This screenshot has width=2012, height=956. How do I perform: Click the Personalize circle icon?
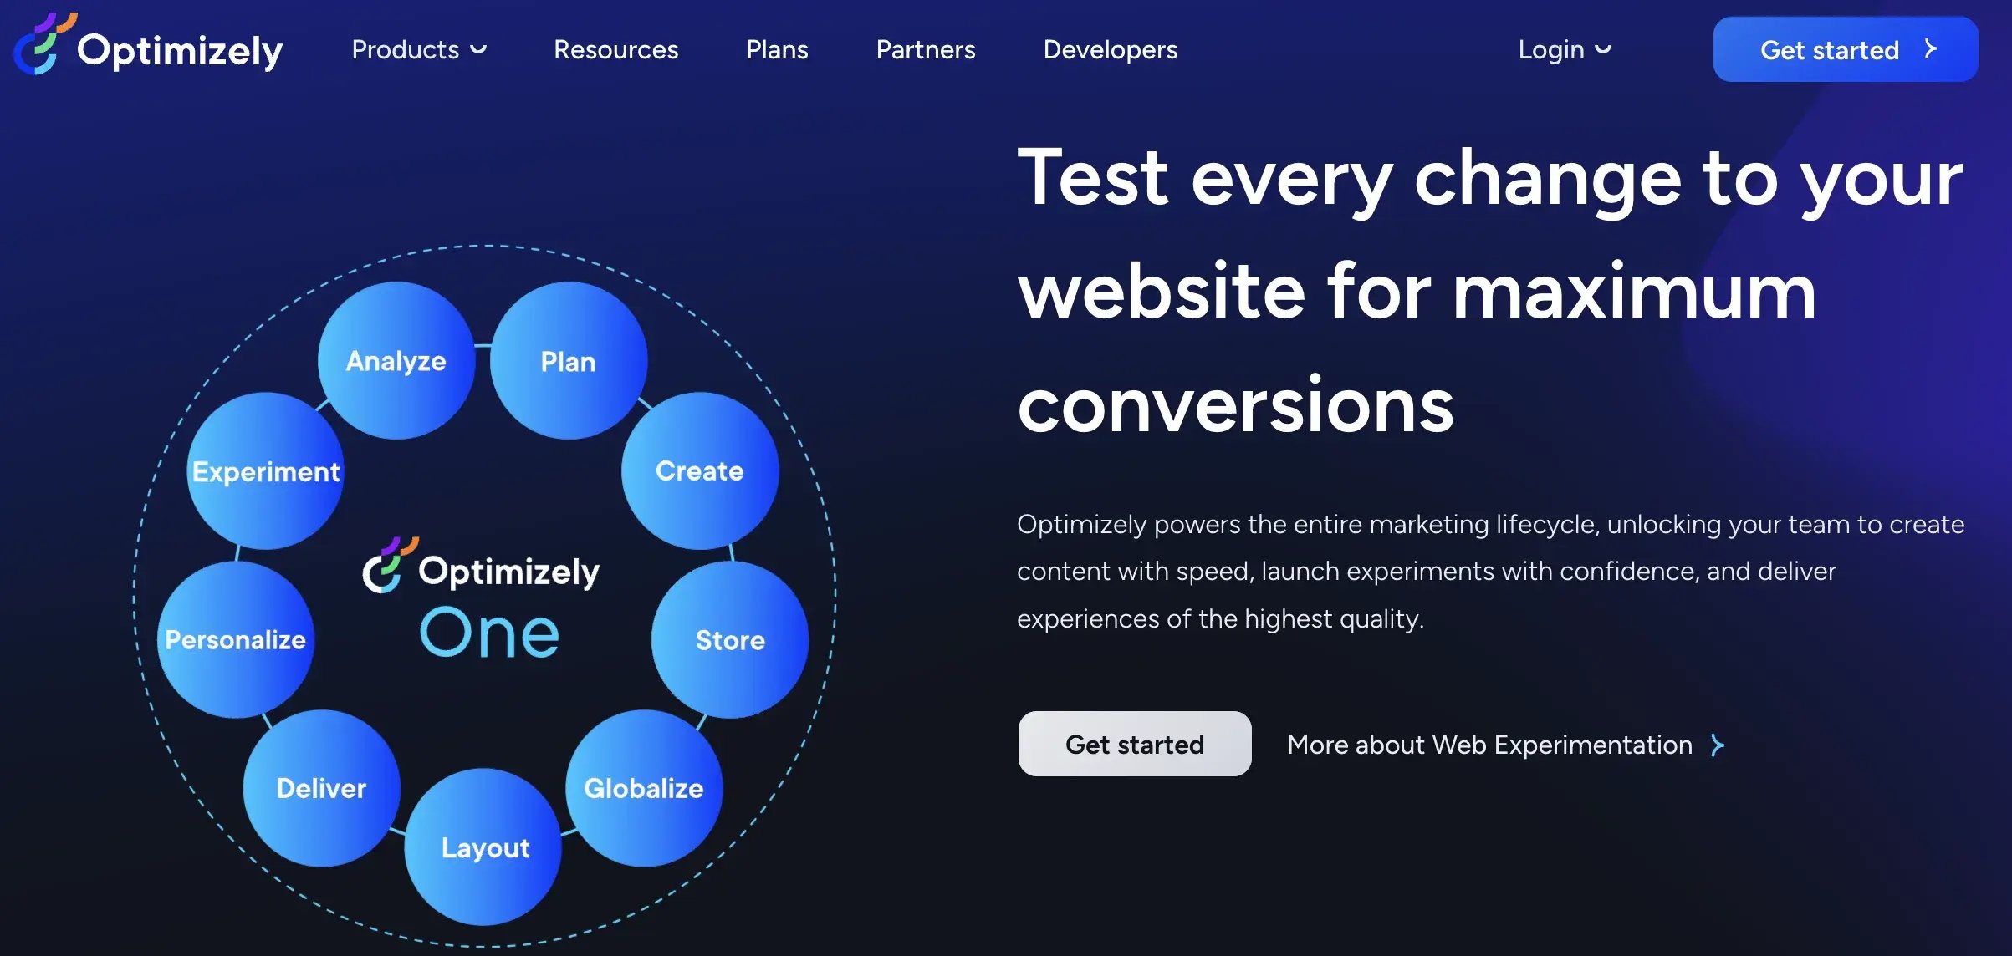click(x=235, y=637)
